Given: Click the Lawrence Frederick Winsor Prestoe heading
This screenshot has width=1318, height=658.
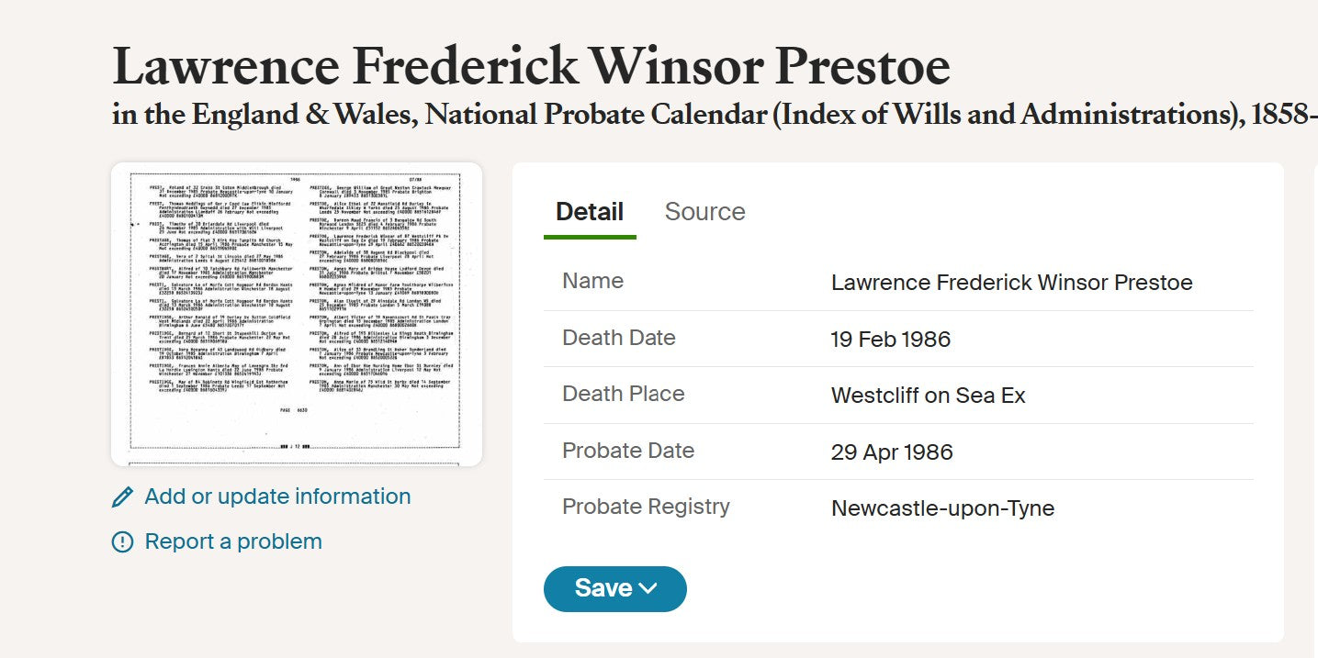Looking at the screenshot, I should tap(531, 66).
